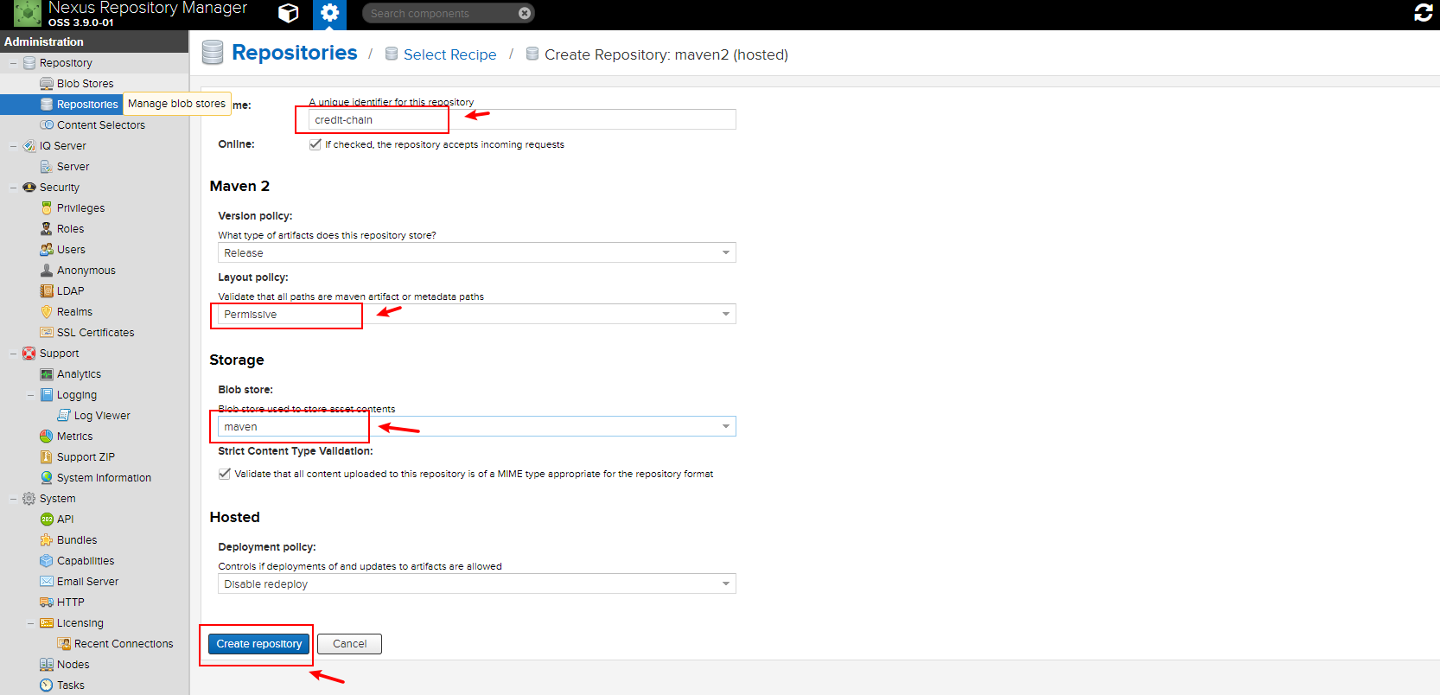This screenshot has height=695, width=1440.
Task: Click the Privileges icon
Action: (47, 208)
